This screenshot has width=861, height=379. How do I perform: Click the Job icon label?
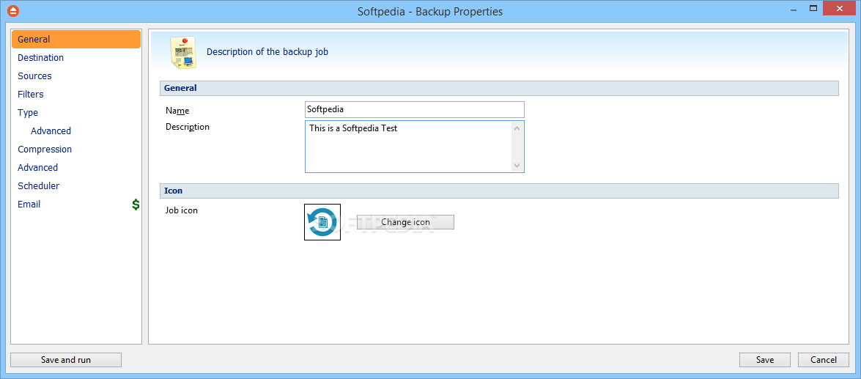[182, 210]
